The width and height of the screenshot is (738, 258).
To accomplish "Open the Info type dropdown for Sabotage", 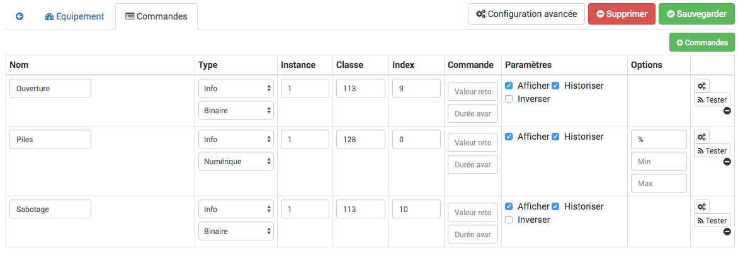I will 236,209.
